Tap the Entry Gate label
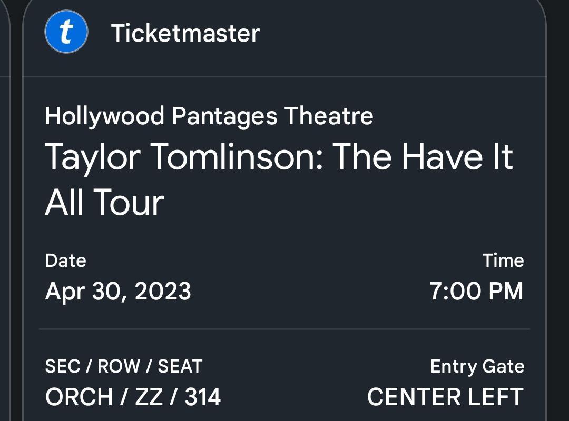Image resolution: width=569 pixels, height=421 pixels. click(477, 366)
